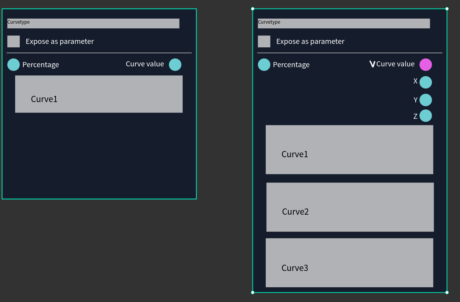The image size is (460, 302).
Task: Click Expose as parameter text in left node
Action: tap(60, 42)
